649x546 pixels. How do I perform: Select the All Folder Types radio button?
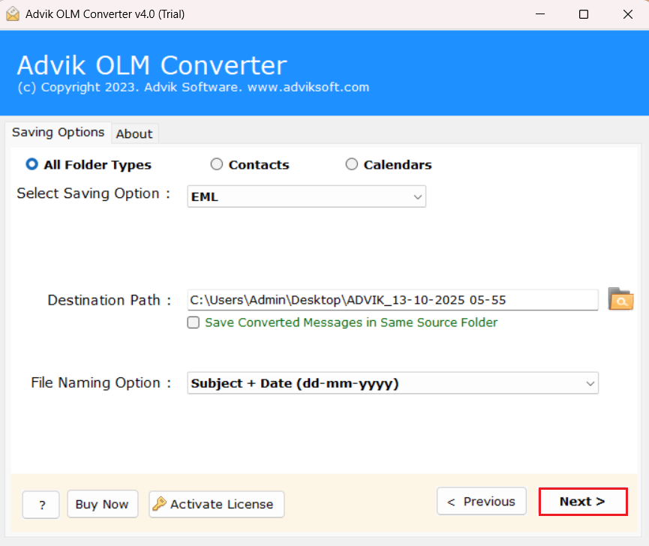click(x=32, y=164)
